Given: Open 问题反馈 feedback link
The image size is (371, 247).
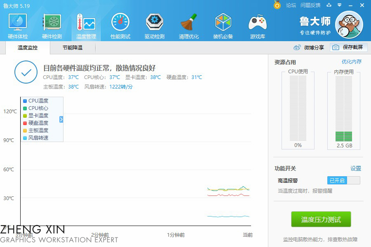Looking at the screenshot, I should pyautogui.click(x=310, y=5).
